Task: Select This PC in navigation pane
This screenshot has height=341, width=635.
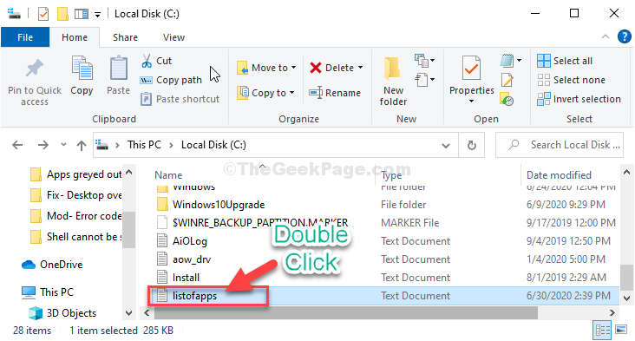Action: point(48,292)
